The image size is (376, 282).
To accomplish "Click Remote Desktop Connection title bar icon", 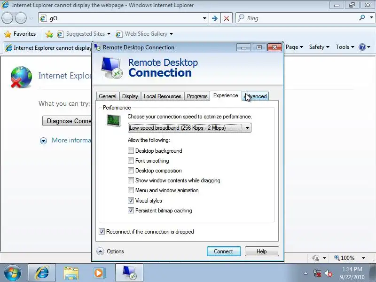I will (98, 47).
